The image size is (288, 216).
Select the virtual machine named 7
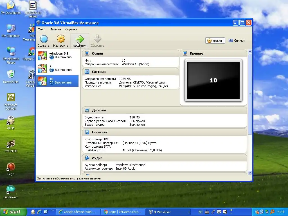tap(57, 68)
